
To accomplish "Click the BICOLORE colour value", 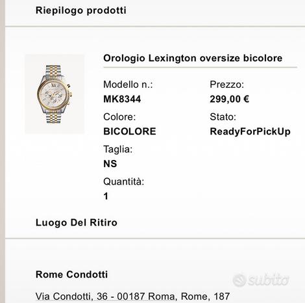I will [130, 131].
